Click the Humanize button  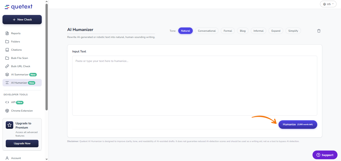[298, 124]
